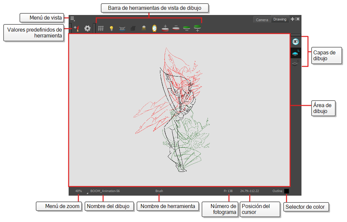Screen dimensions: 347x222
Task: Click the blue arc with arrows icon
Action: 122,29
